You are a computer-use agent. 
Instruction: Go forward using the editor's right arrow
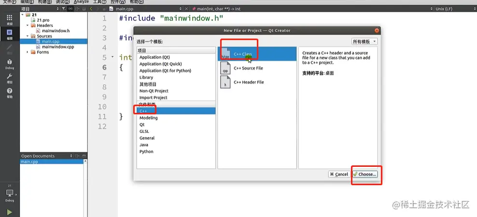click(x=98, y=9)
